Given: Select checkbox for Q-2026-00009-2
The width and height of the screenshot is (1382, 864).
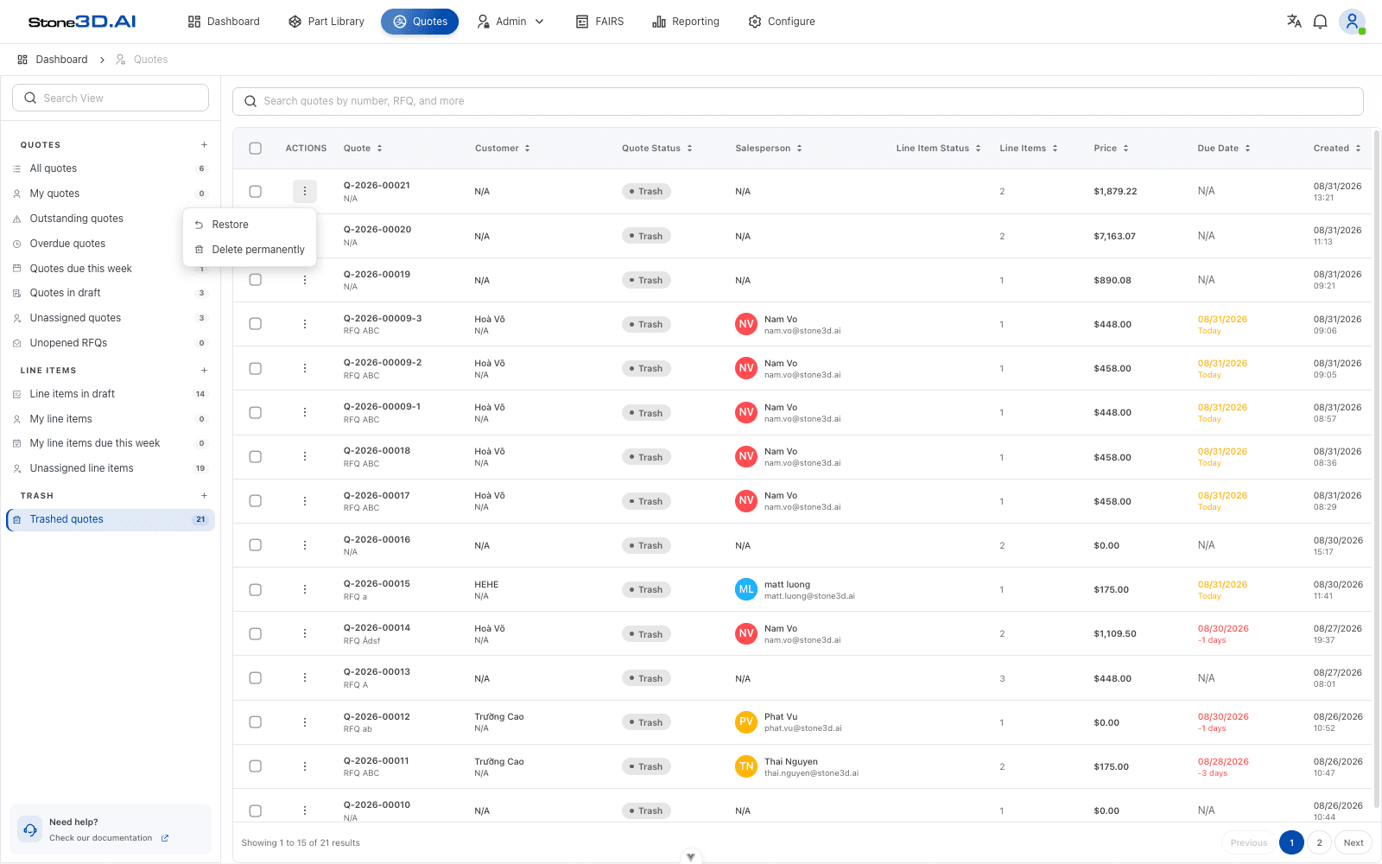Looking at the screenshot, I should 256,368.
